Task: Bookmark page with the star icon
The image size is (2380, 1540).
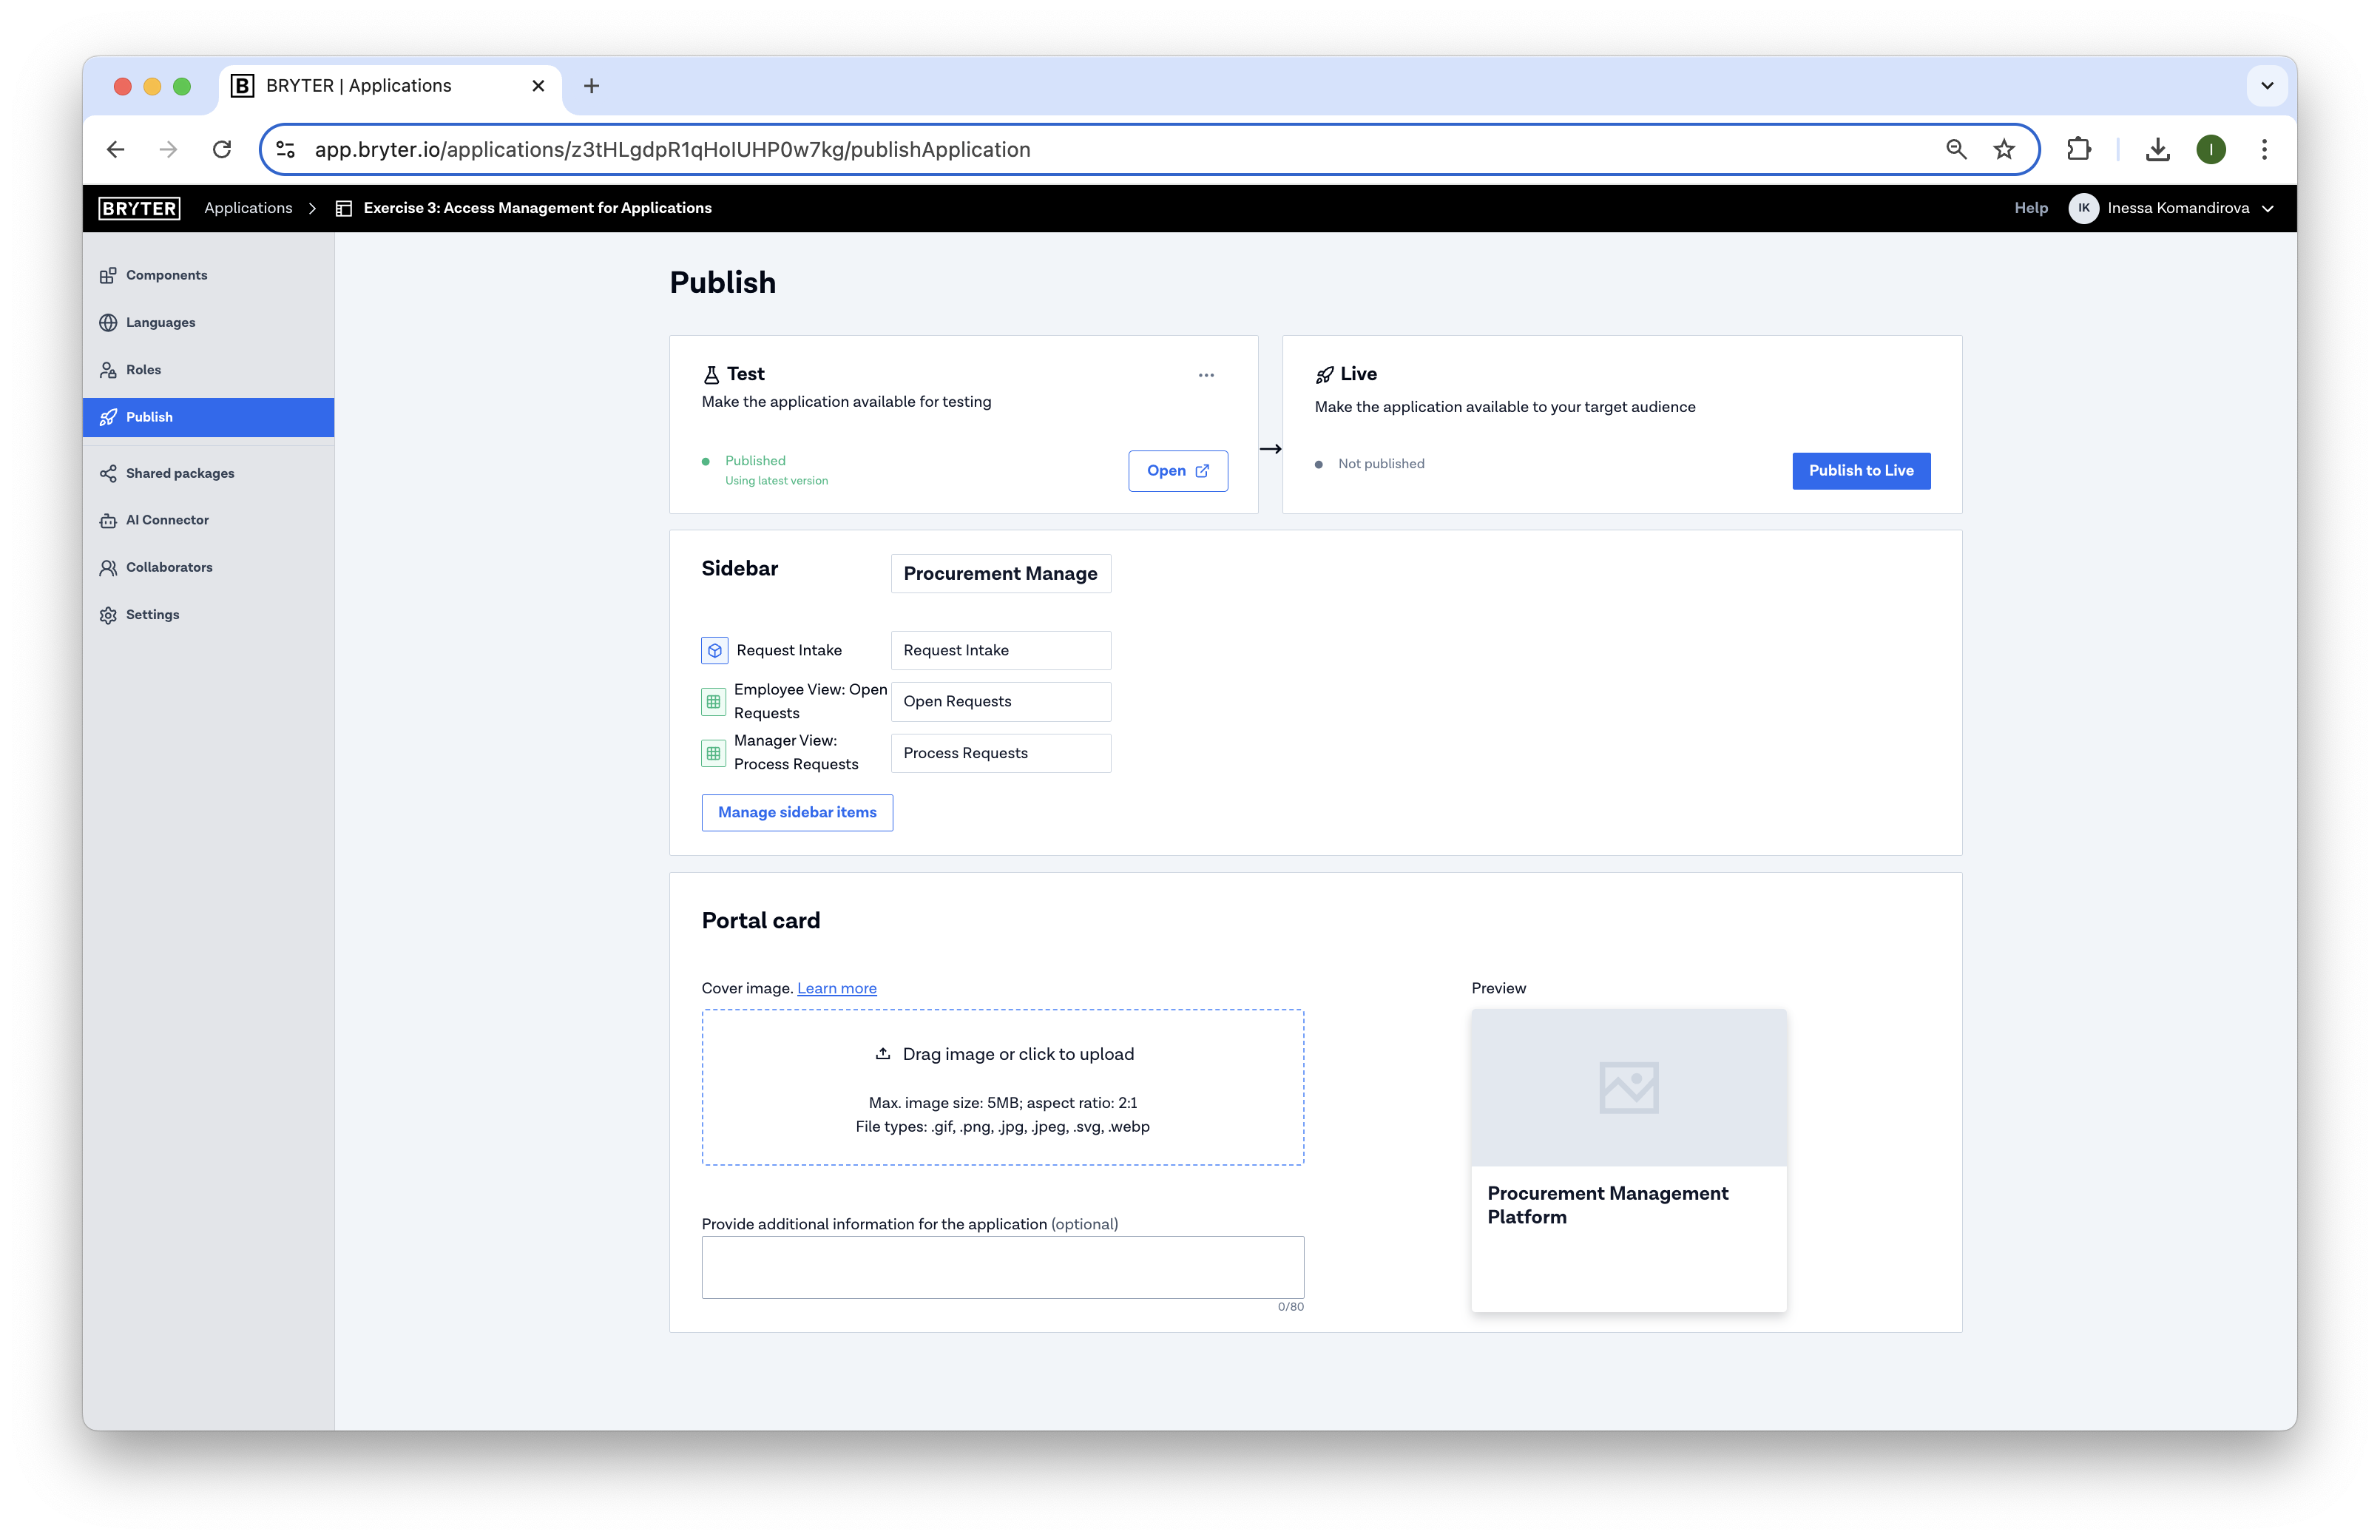Action: click(2003, 149)
